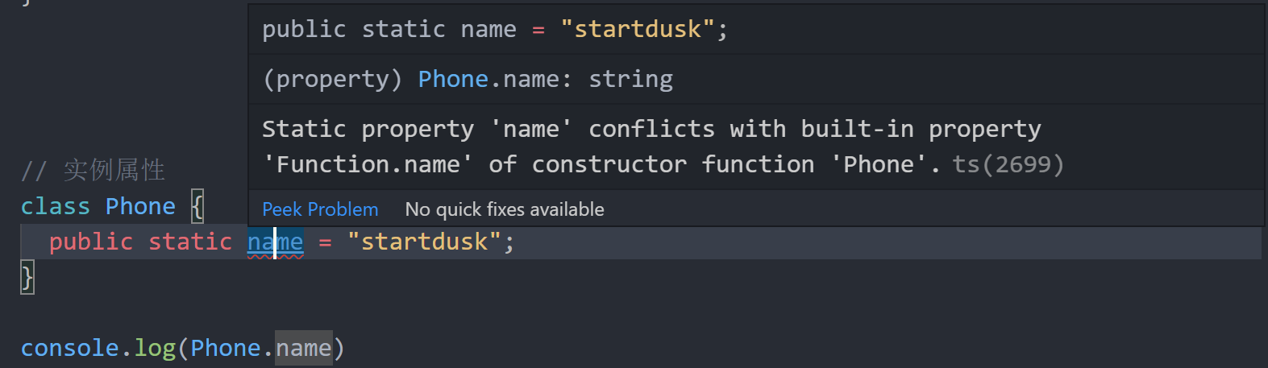The width and height of the screenshot is (1268, 368).
Task: Click the Peek Problem link
Action: click(320, 209)
